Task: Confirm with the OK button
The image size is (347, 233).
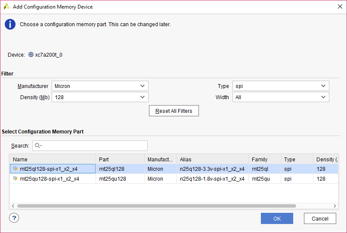Action: point(277,218)
